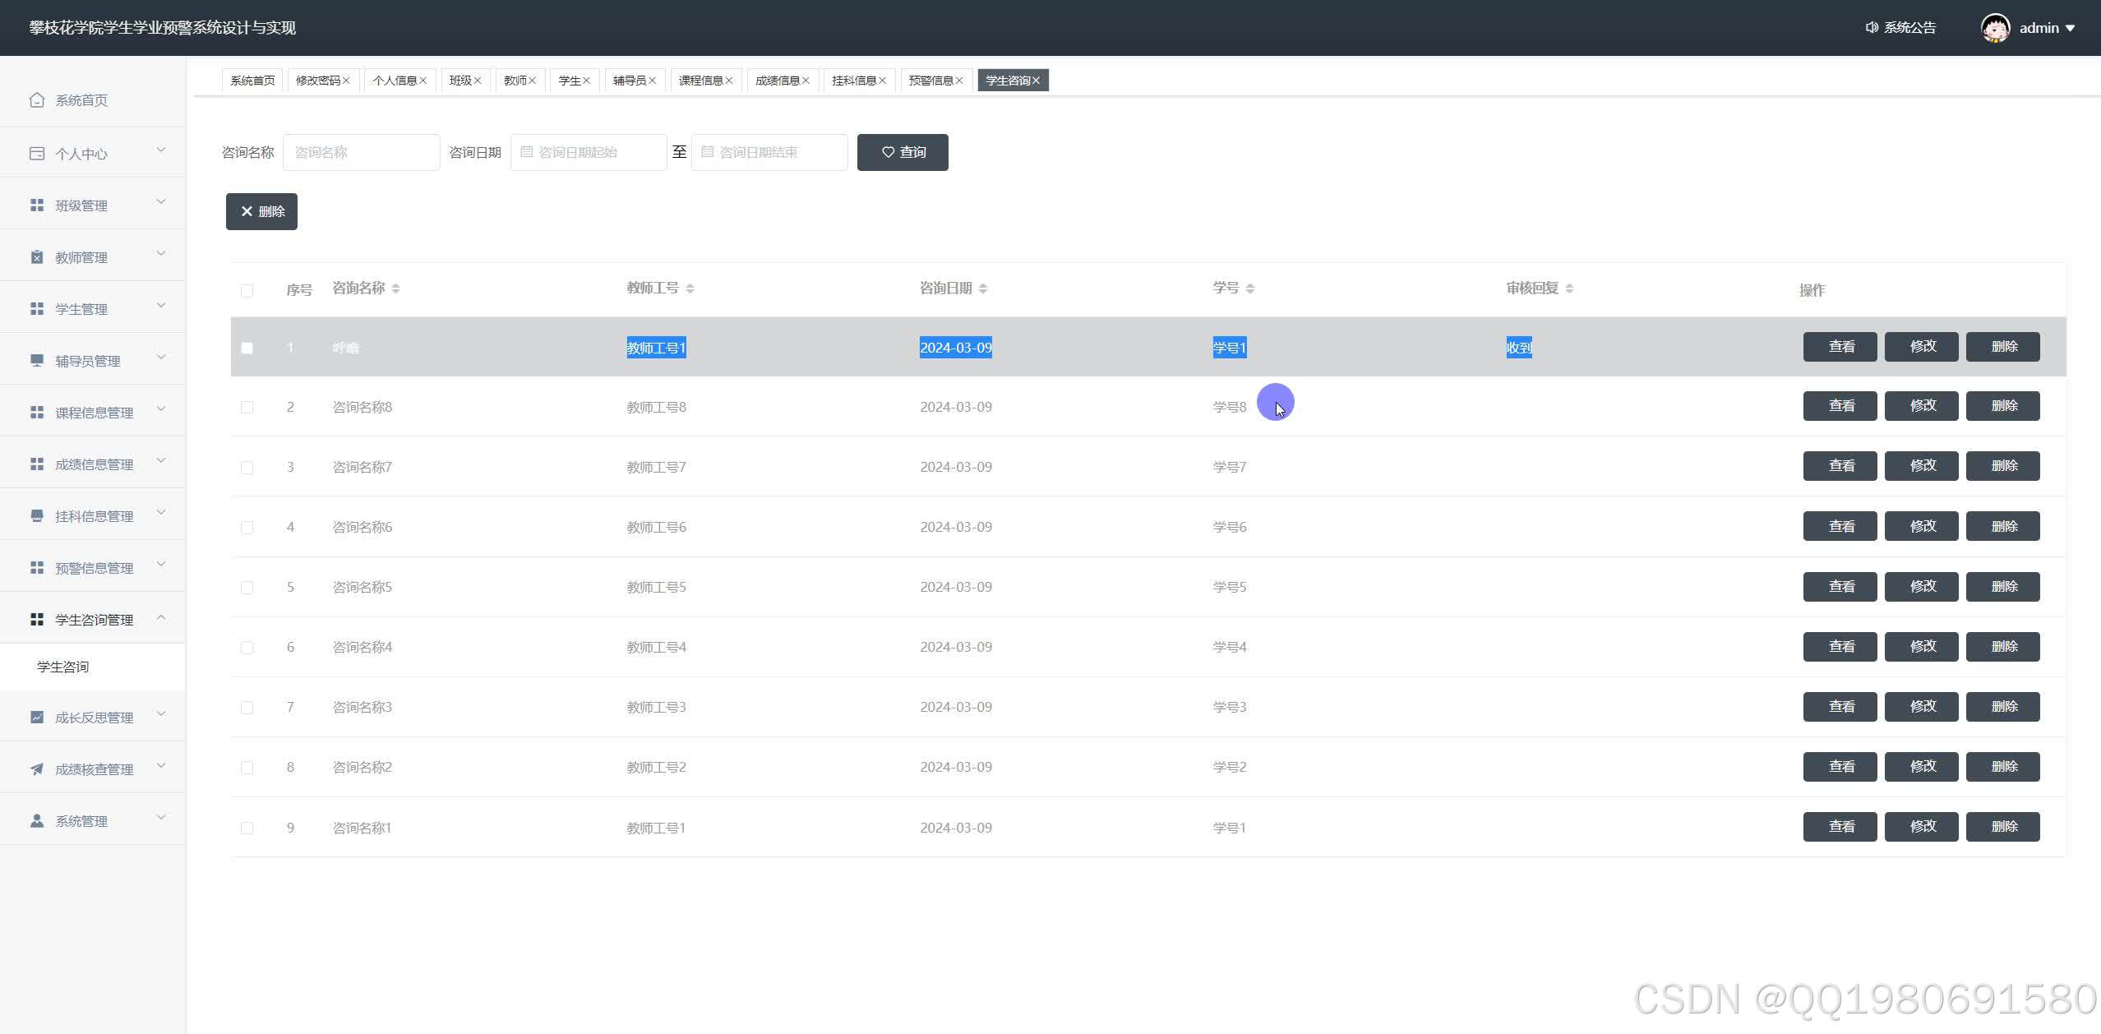Click the admin avatar picture
Image resolution: width=2101 pixels, height=1034 pixels.
click(x=1995, y=28)
